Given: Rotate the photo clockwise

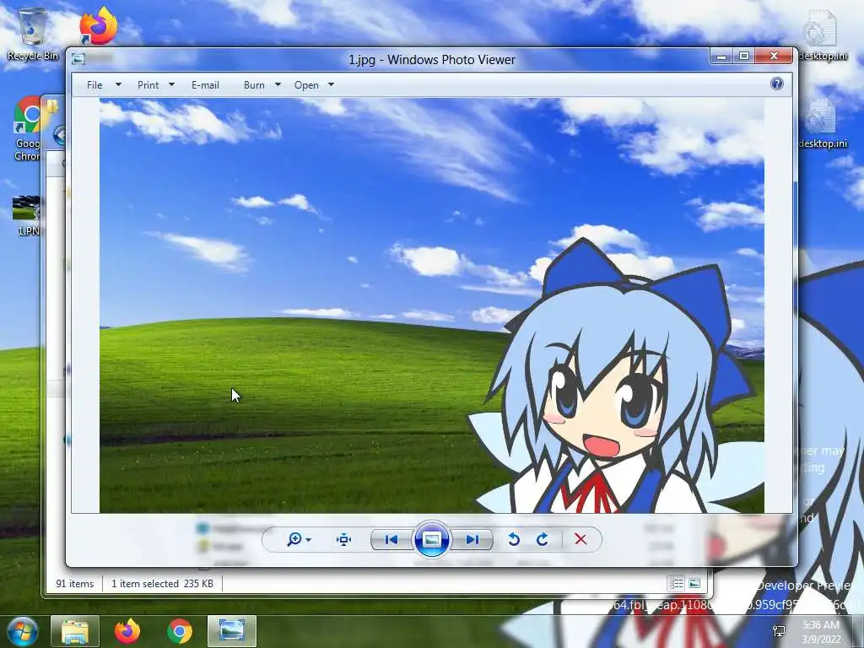Looking at the screenshot, I should click(x=543, y=539).
